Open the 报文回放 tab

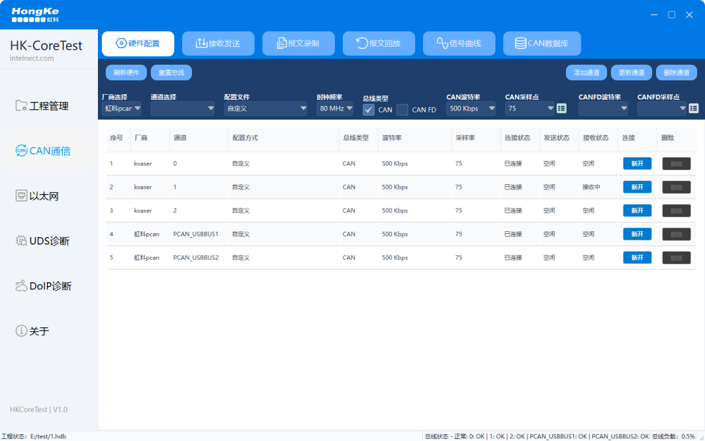(x=379, y=44)
